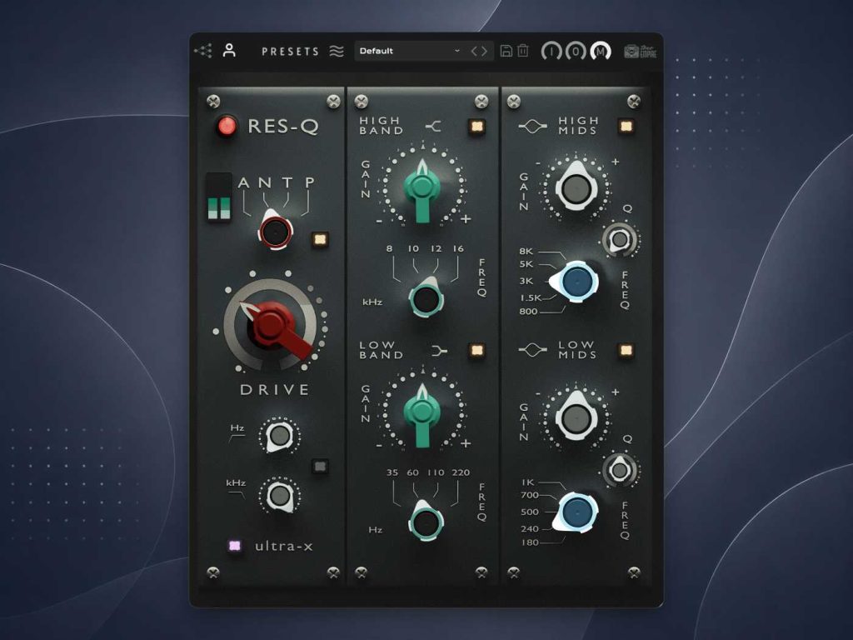The width and height of the screenshot is (853, 640).
Task: Click the RES-Q title text
Action: [x=283, y=127]
